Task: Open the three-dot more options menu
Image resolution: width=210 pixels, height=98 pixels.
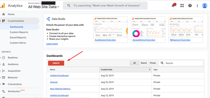Action: tap(197, 6)
